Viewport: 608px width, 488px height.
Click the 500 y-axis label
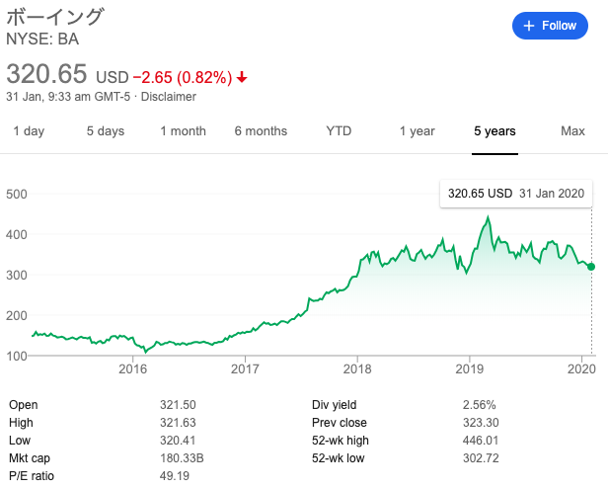(17, 194)
